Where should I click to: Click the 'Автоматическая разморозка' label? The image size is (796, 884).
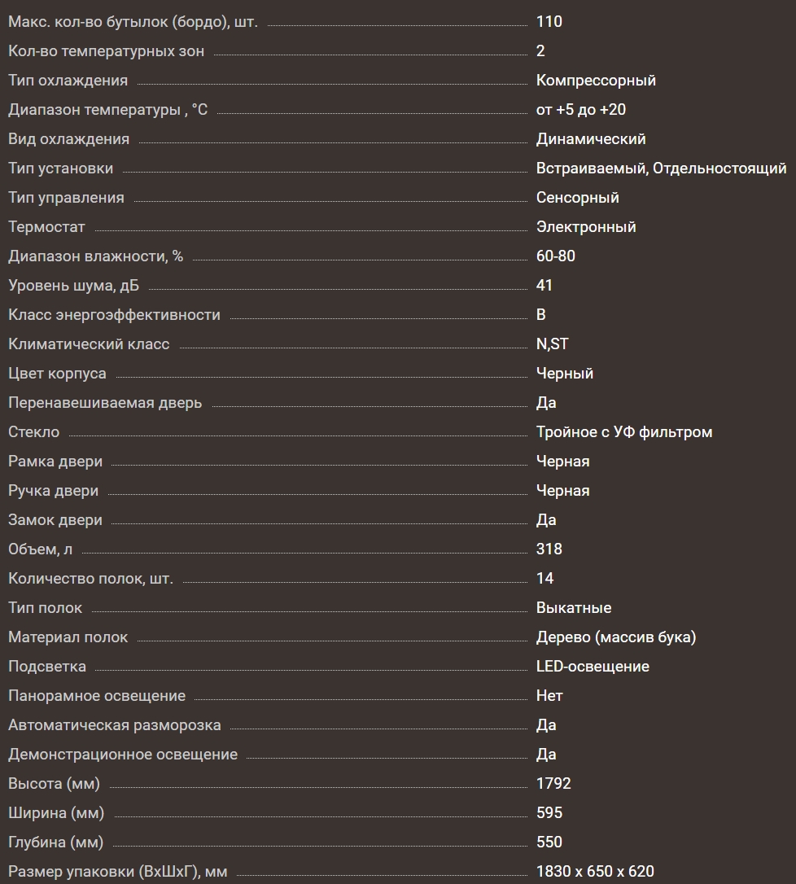[114, 725]
